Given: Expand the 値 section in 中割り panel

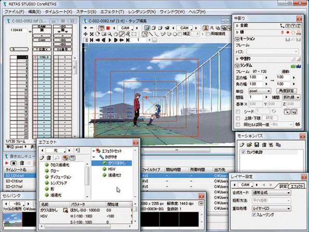Looking at the screenshot, I should pos(237,32).
